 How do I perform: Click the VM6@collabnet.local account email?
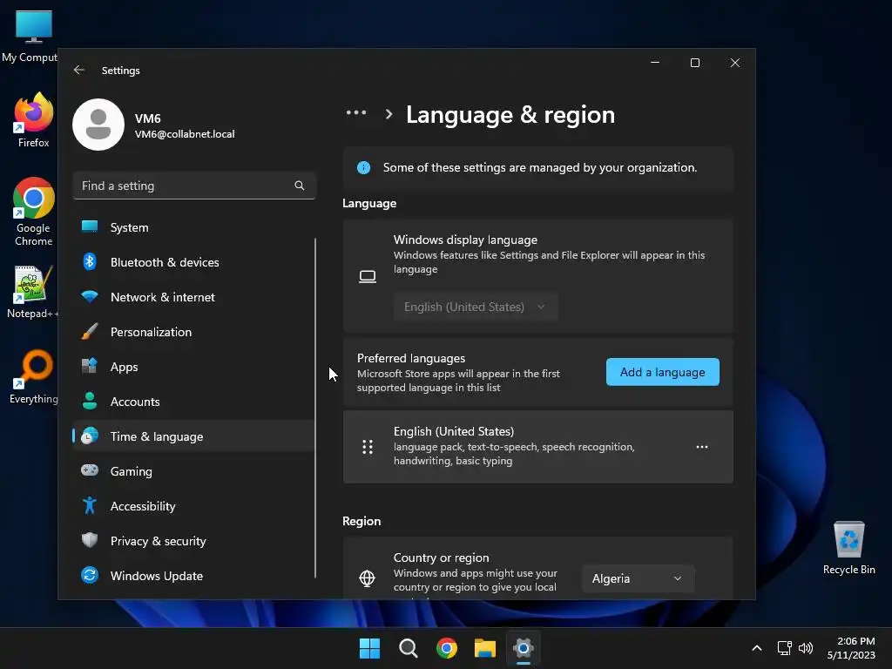coord(185,134)
